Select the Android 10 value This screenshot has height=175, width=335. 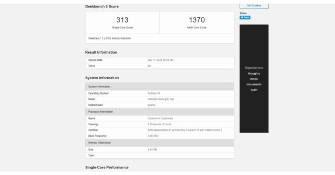(x=154, y=93)
